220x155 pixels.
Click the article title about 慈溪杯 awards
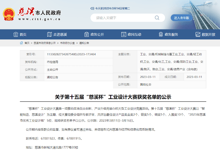coord(113,97)
